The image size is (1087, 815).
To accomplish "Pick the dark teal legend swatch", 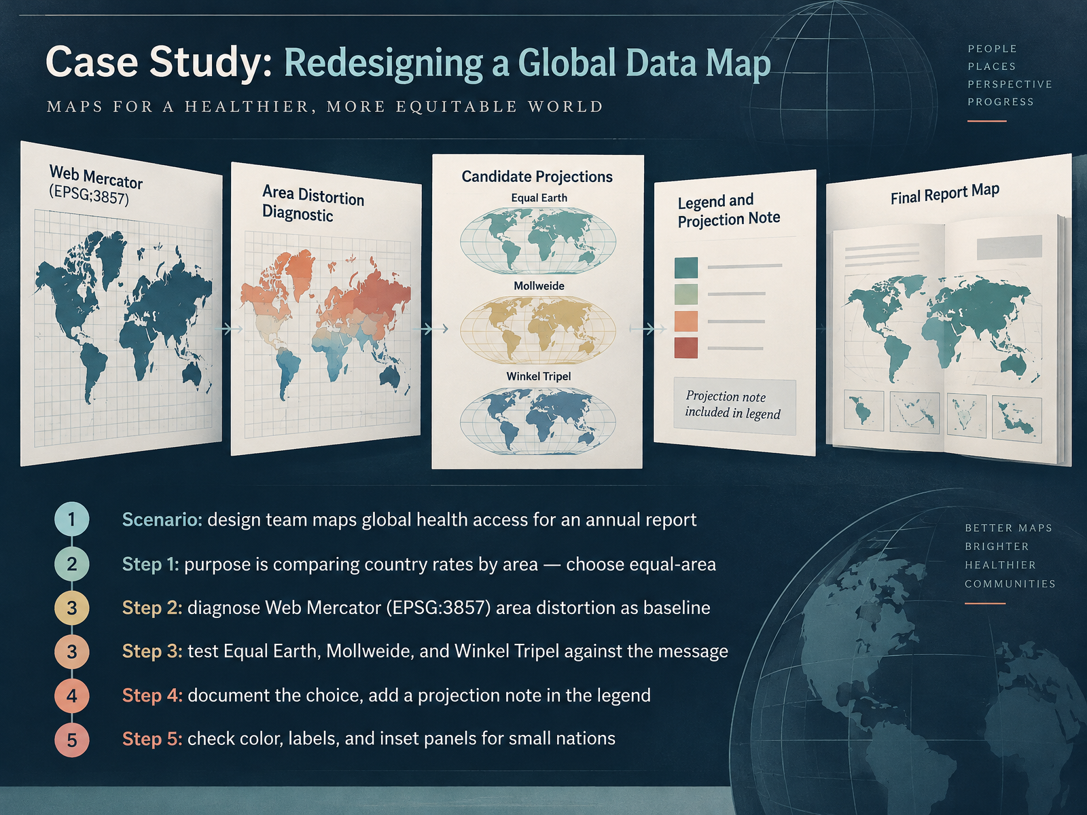I will [686, 267].
